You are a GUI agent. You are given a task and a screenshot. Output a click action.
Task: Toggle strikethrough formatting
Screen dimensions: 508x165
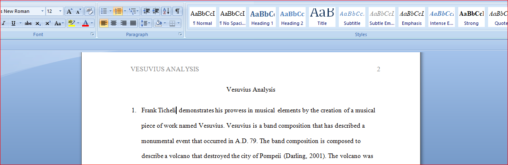pyautogui.click(x=28, y=23)
